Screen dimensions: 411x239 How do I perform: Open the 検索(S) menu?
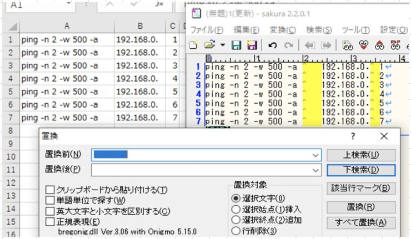tap(319, 29)
